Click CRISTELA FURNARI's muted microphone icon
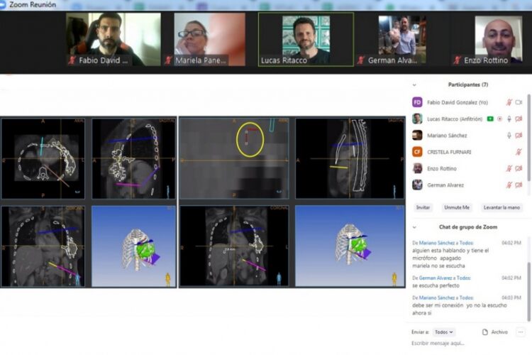Image resolution: width=532 pixels, height=355 pixels. (x=519, y=152)
